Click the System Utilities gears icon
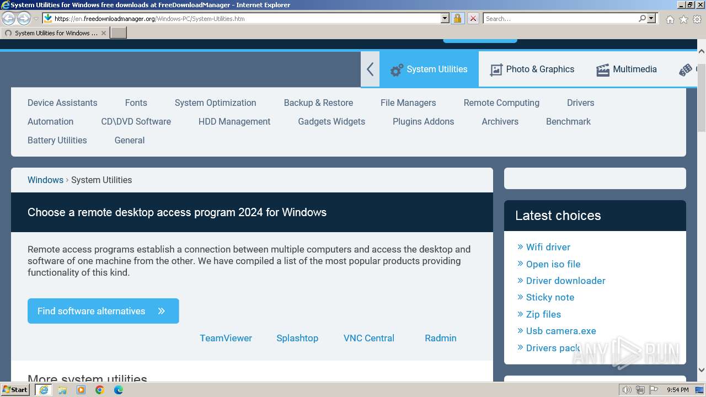The width and height of the screenshot is (706, 397). pos(397,70)
